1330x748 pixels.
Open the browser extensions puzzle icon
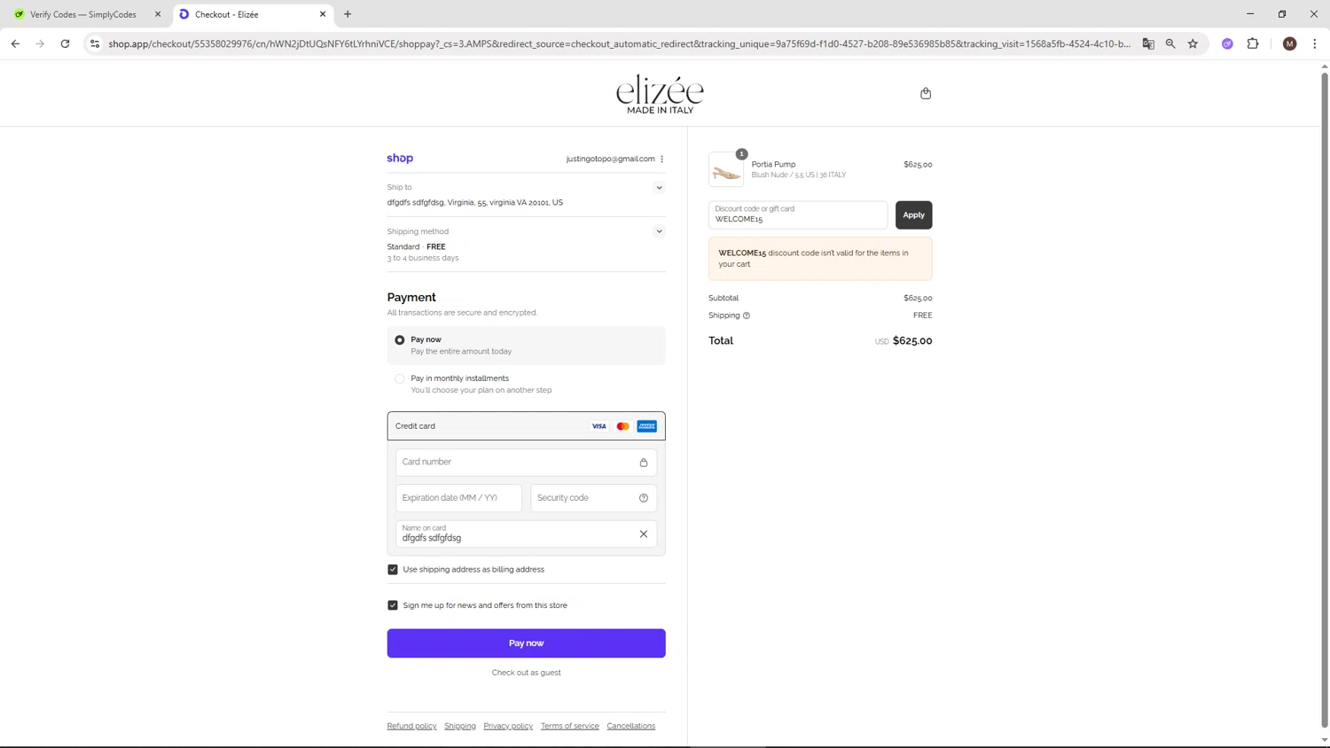1253,43
